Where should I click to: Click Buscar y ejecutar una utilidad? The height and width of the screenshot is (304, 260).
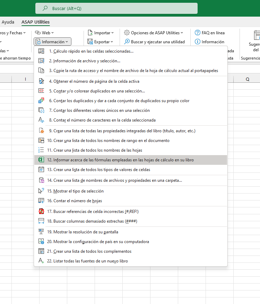coord(154,42)
